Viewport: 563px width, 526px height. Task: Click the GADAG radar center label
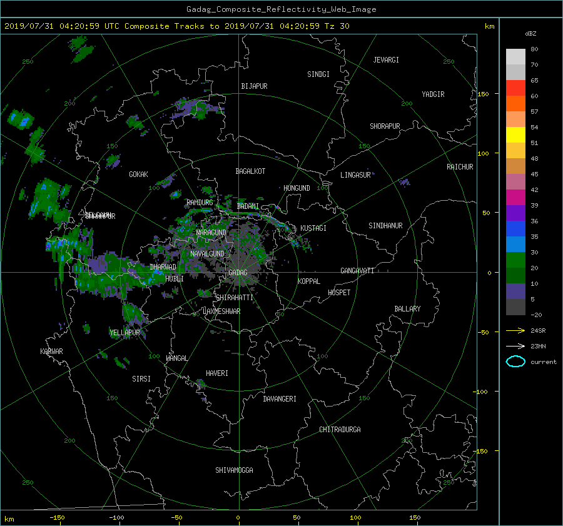(x=238, y=273)
